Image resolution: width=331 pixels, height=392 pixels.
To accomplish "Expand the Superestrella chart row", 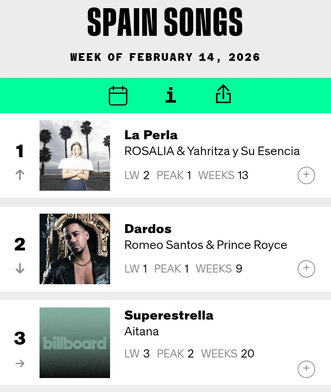I will pos(306,369).
